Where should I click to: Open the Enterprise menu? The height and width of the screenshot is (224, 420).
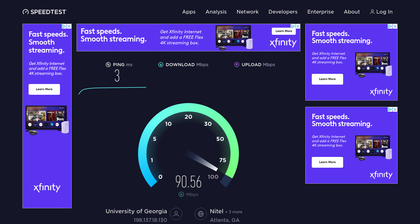coord(321,12)
